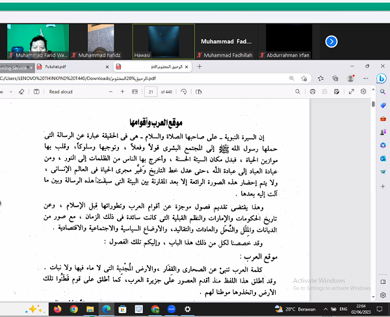Show hidden system tray icons chevron
This screenshot has width=390, height=317.
tap(326, 309)
